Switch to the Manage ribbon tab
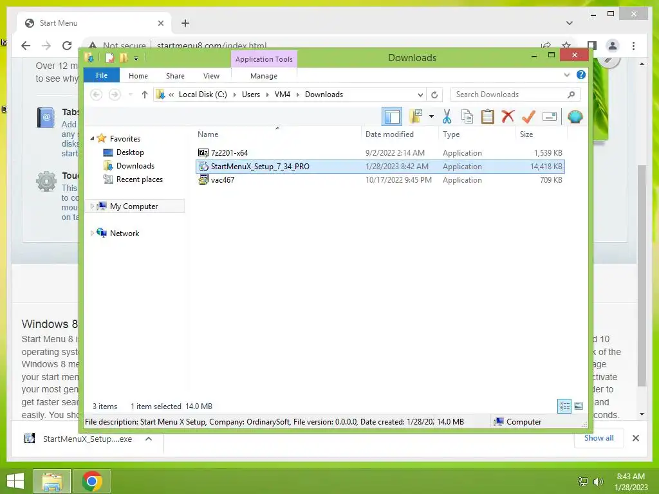659x494 pixels. [x=263, y=76]
